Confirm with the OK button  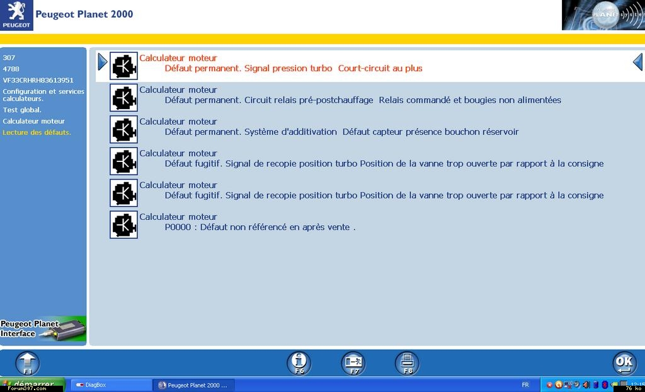[624, 364]
